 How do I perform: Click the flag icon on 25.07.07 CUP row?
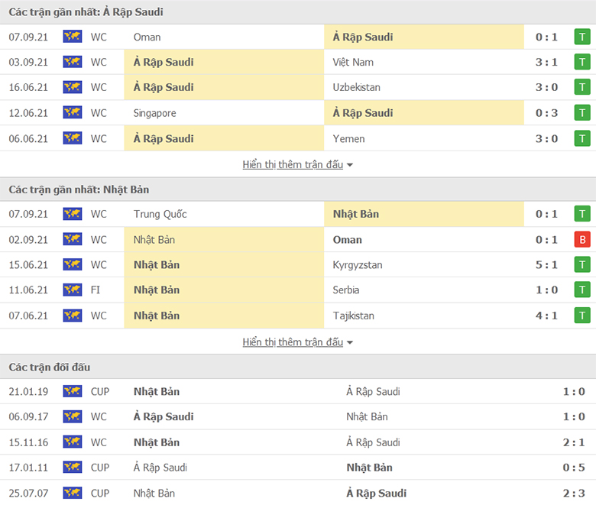click(x=73, y=494)
